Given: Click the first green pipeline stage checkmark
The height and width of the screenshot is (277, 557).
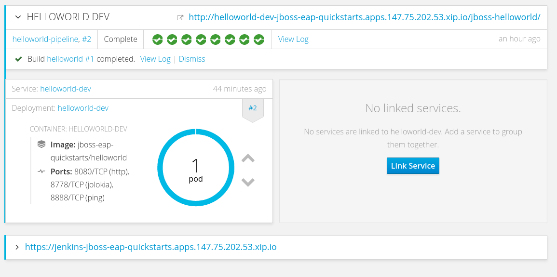Looking at the screenshot, I should [157, 40].
